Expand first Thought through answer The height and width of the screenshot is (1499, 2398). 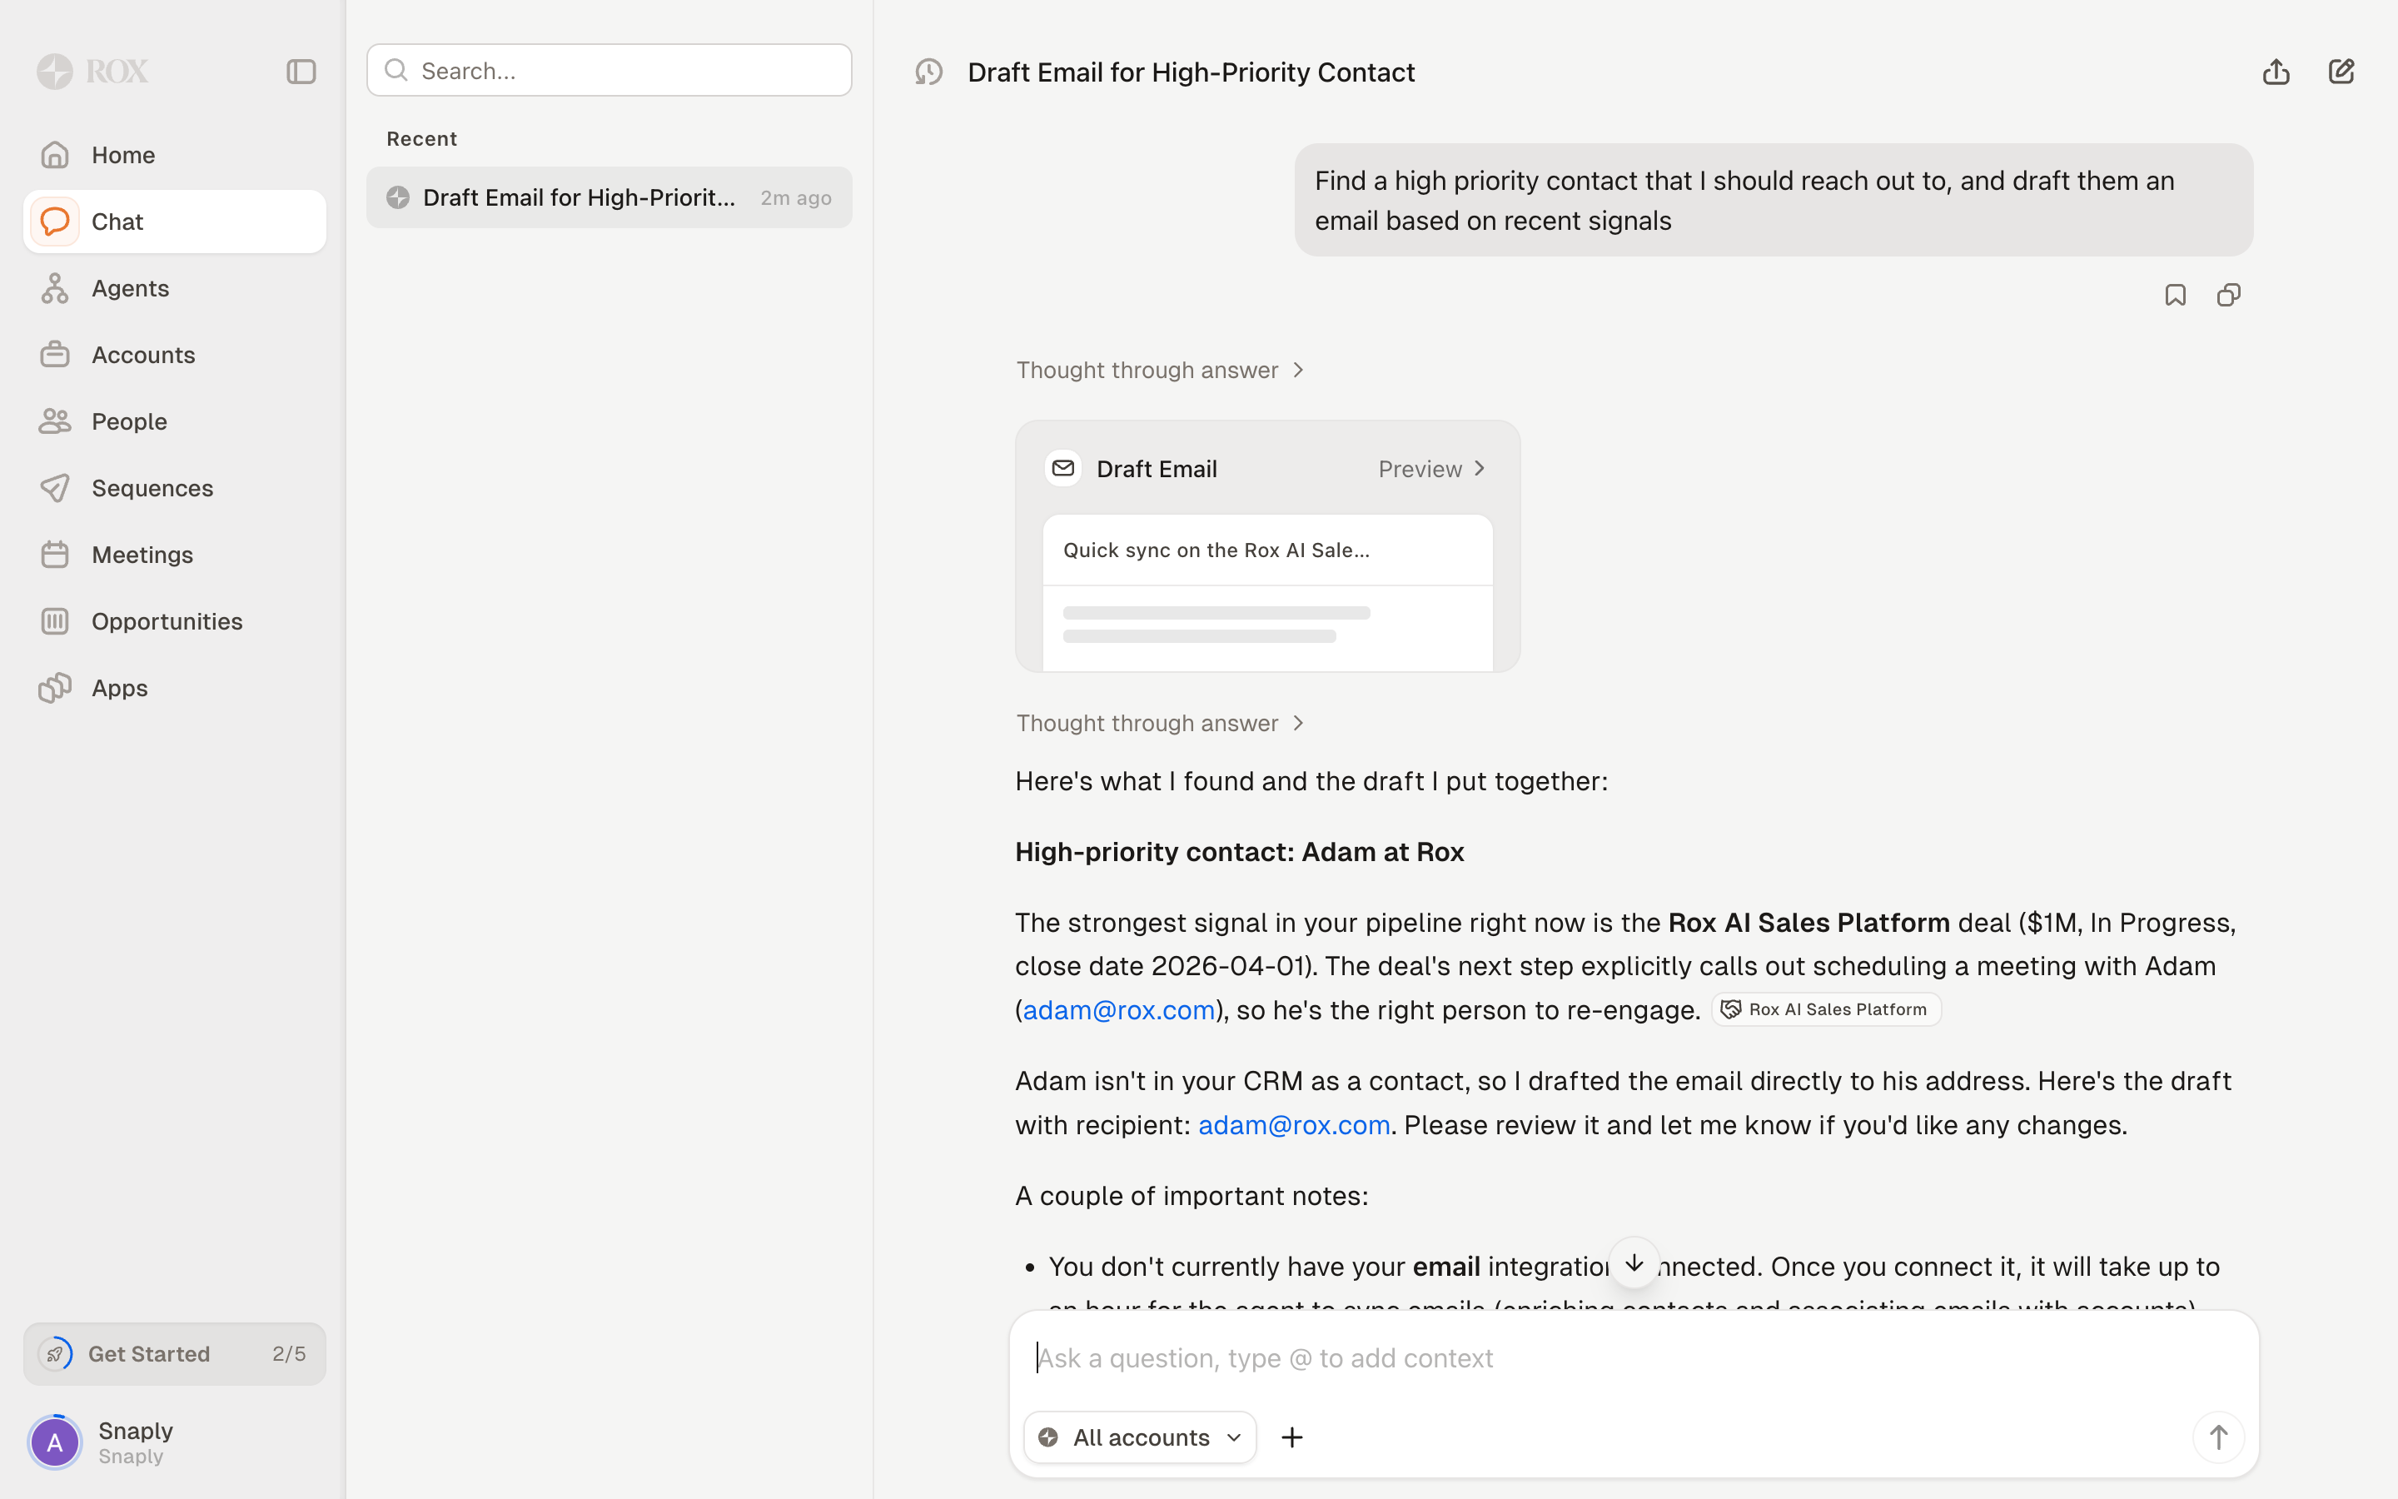(x=1161, y=370)
